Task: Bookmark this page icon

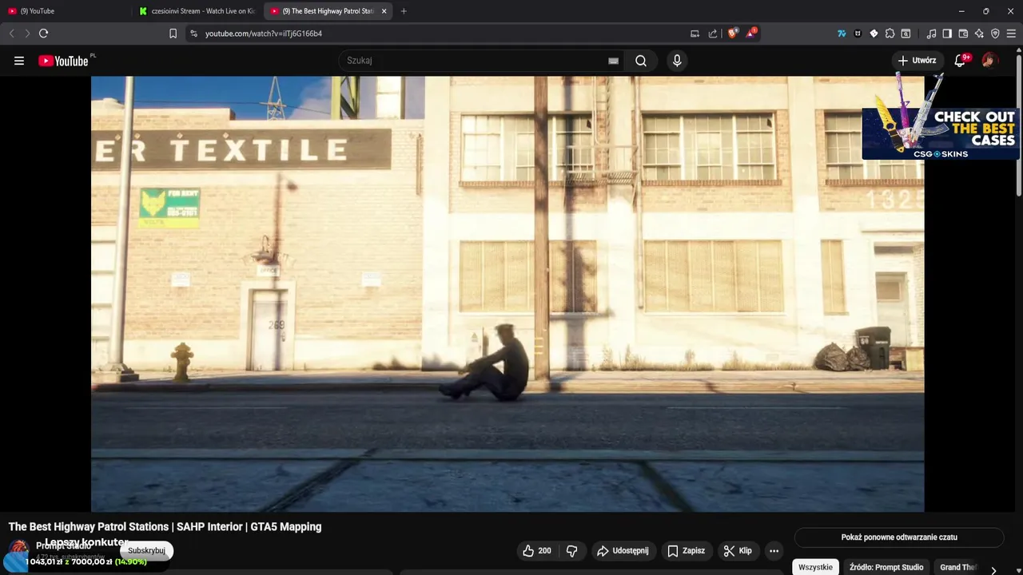Action: click(173, 34)
